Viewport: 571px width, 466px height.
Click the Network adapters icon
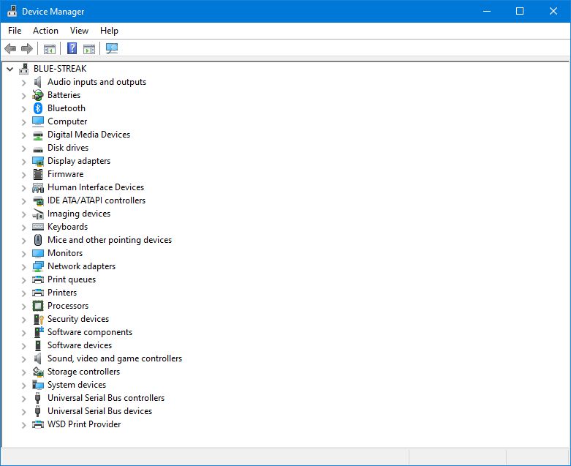[38, 266]
